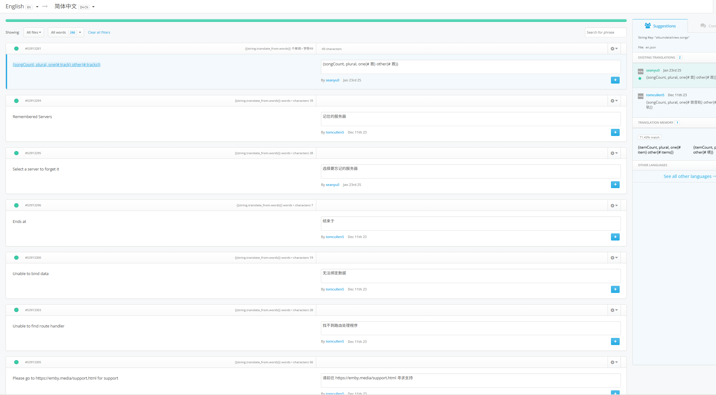
Task: Open target language 简体中文 dropdown
Action: [x=74, y=6]
